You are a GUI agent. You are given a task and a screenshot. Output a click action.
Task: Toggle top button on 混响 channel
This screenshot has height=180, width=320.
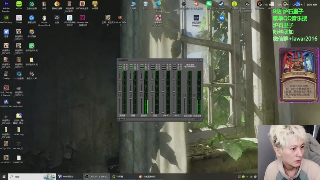153,65
